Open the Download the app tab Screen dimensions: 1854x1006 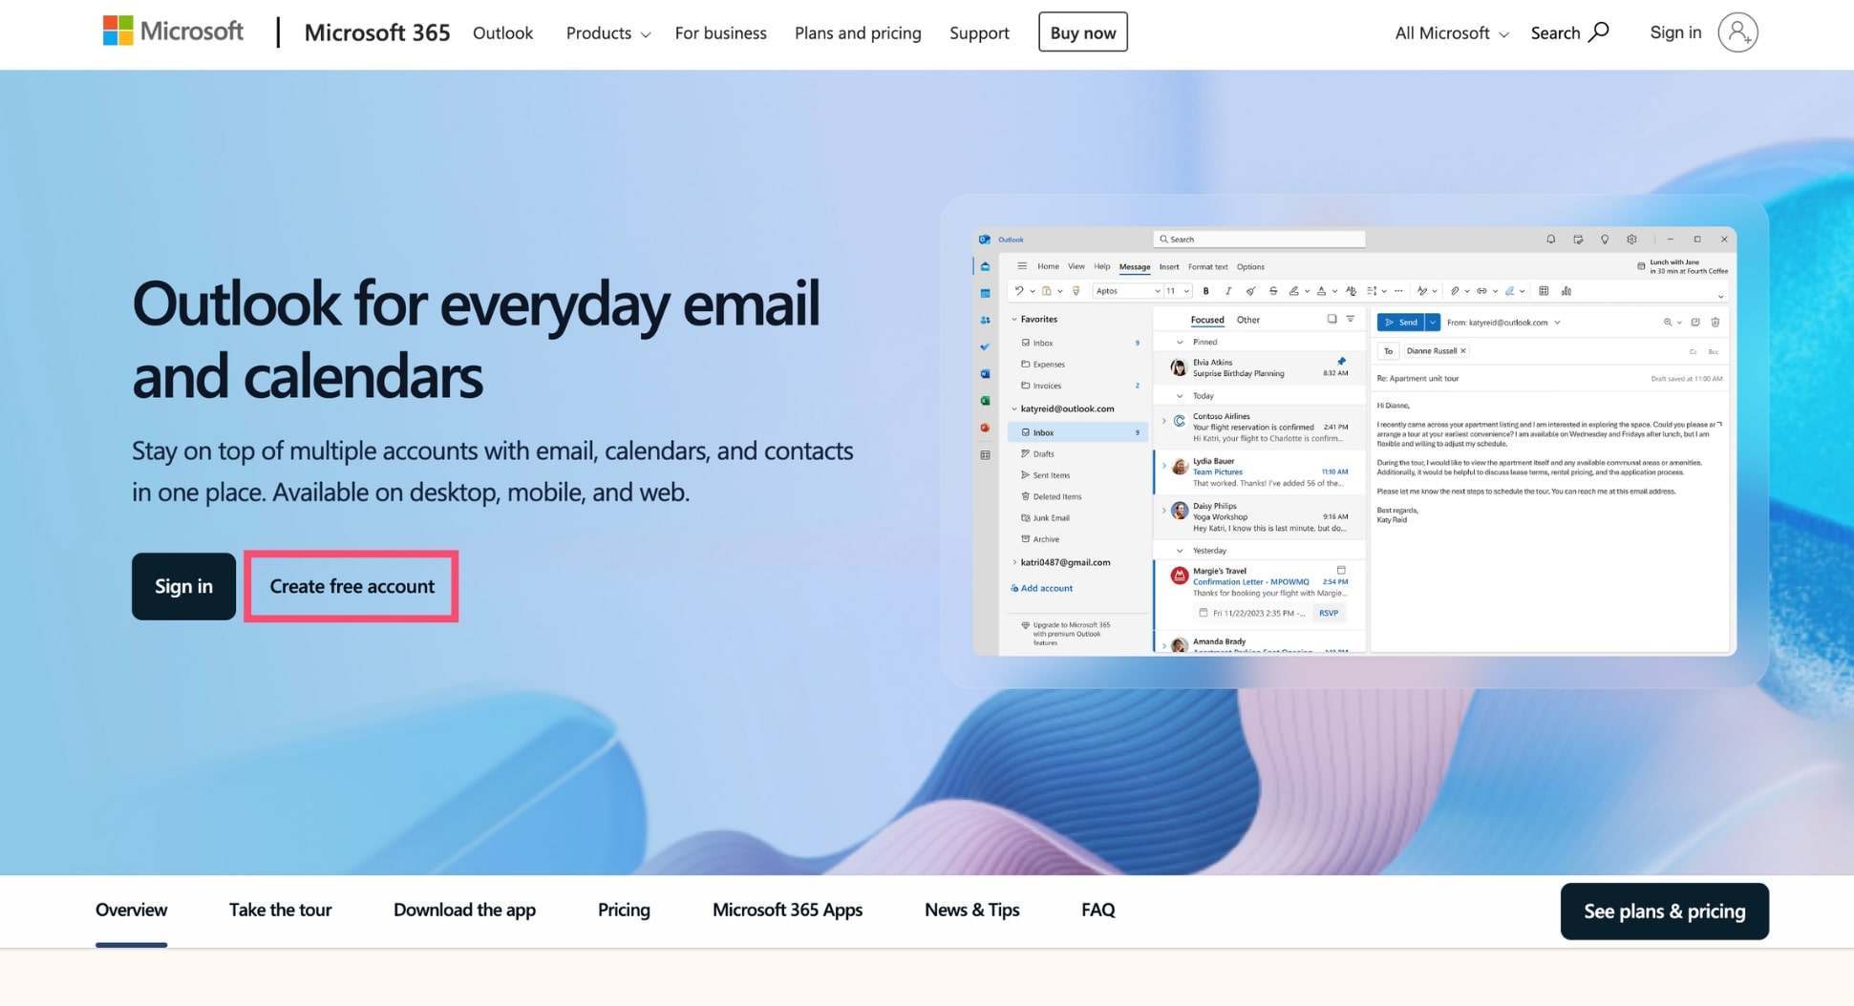(464, 910)
